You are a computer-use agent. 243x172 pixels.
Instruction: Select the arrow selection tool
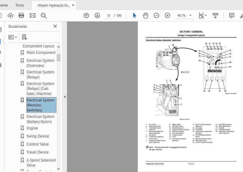pyautogui.click(x=134, y=16)
